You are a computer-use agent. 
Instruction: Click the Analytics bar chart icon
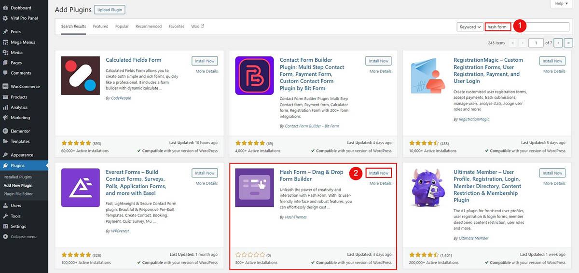pos(5,108)
